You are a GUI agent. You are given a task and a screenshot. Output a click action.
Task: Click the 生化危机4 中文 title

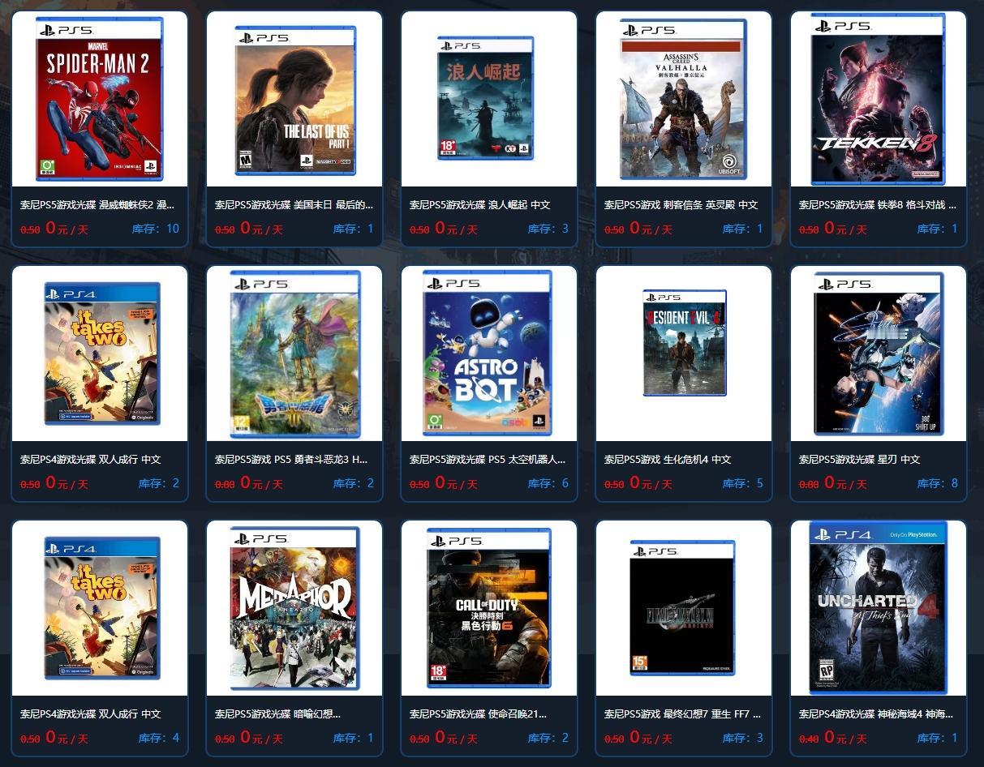668,460
